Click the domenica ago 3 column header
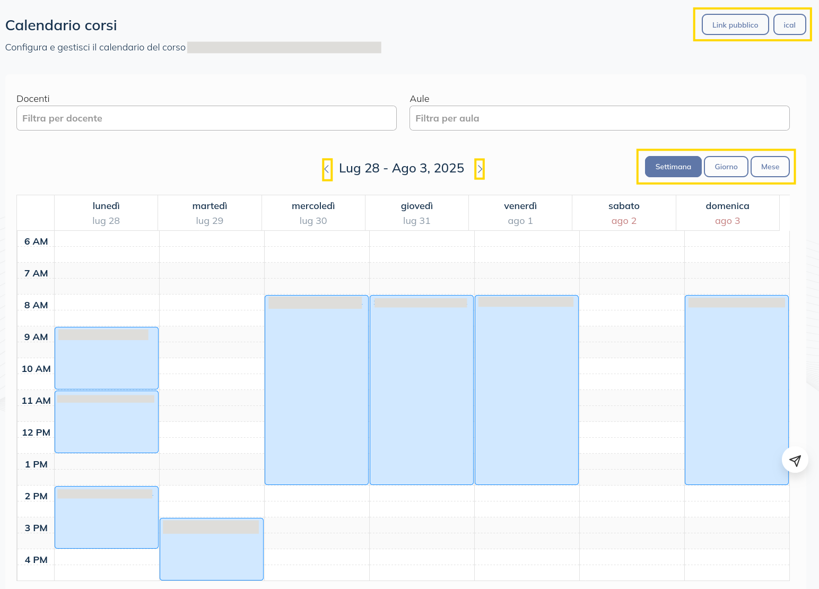This screenshot has height=589, width=819. coord(727,212)
